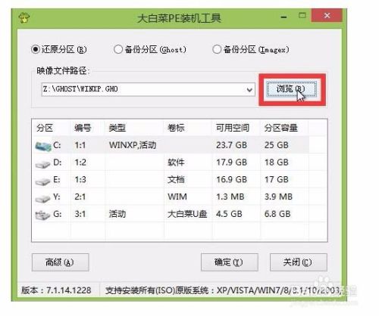Click the 16.9 GB free space cell
The width and height of the screenshot is (379, 316).
coord(231,179)
